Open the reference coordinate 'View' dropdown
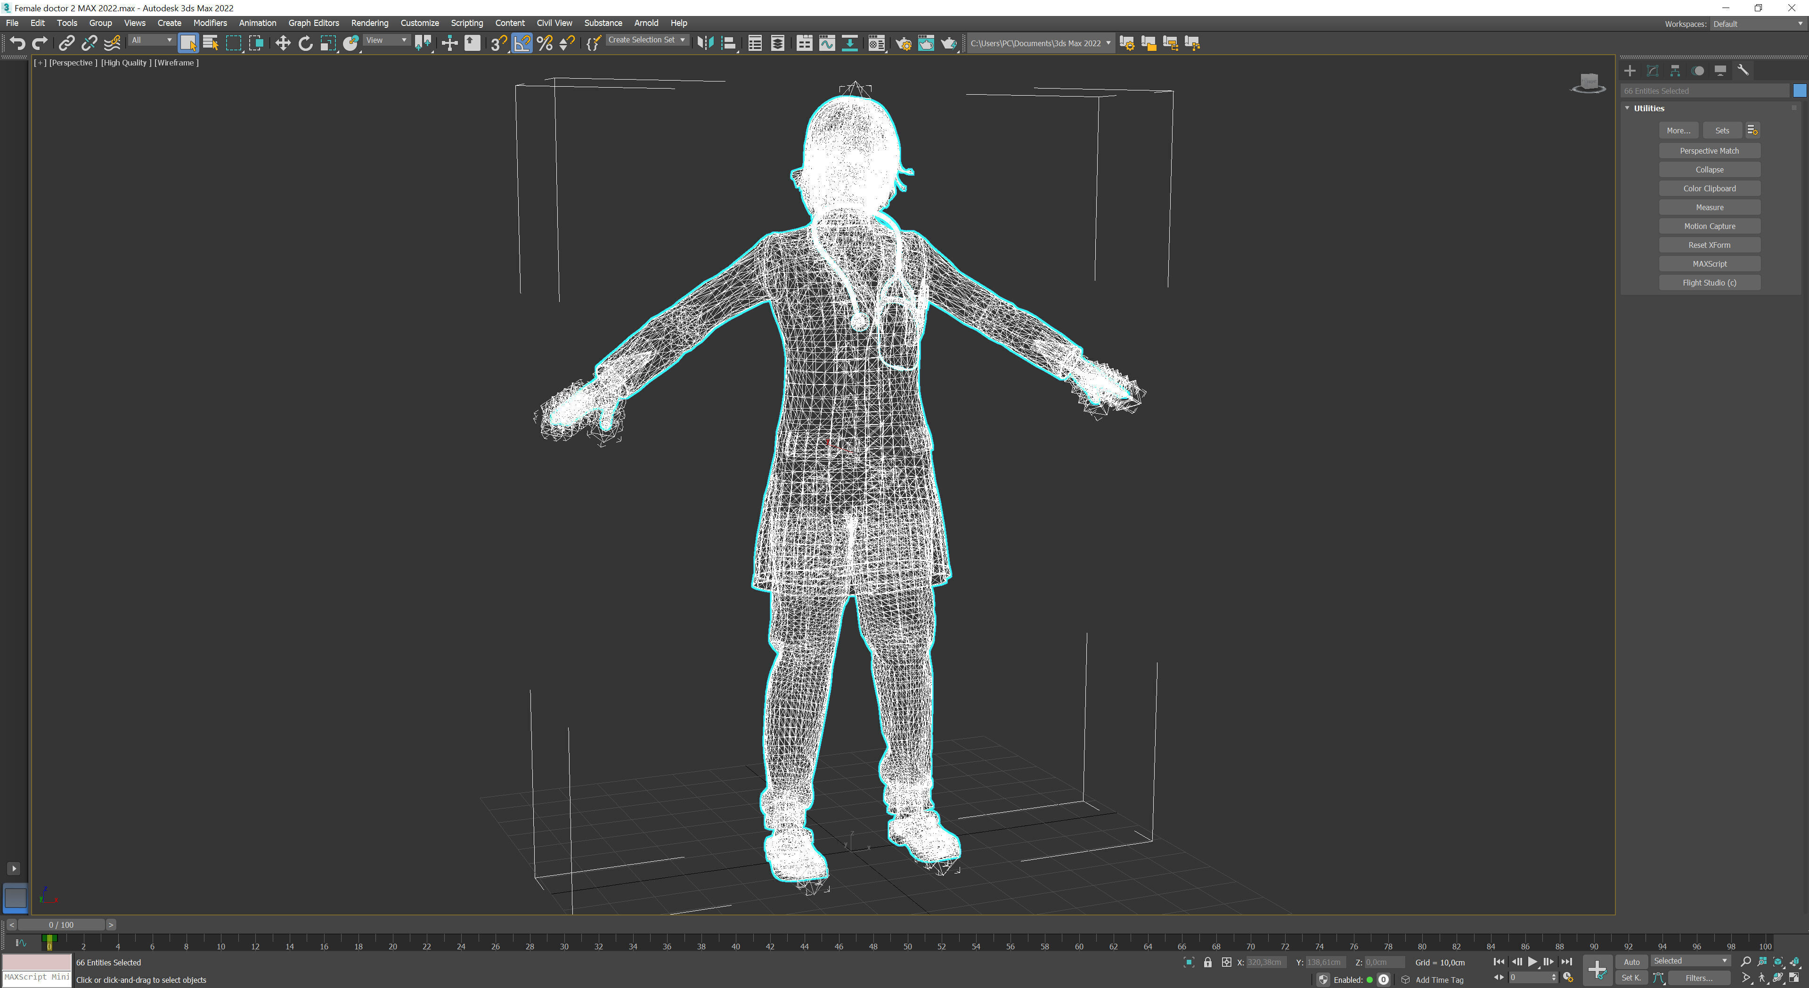The width and height of the screenshot is (1809, 988). (x=386, y=41)
